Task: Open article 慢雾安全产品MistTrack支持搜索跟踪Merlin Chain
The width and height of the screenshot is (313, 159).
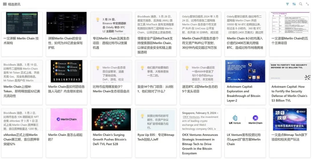Action: [x=155, y=45]
